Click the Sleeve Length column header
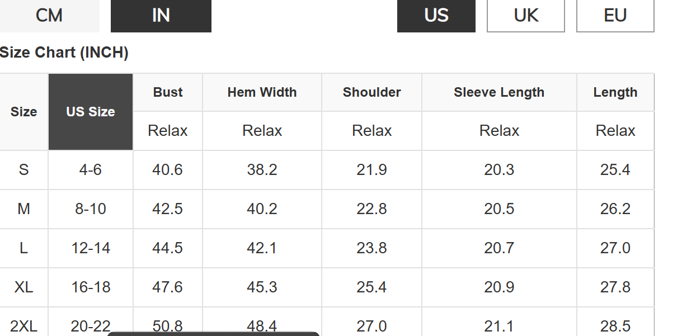The image size is (682, 336). tap(499, 92)
